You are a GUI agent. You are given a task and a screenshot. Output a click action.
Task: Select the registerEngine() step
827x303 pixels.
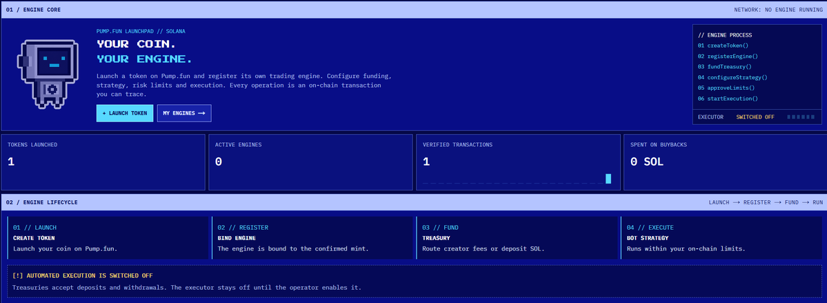[727, 56]
